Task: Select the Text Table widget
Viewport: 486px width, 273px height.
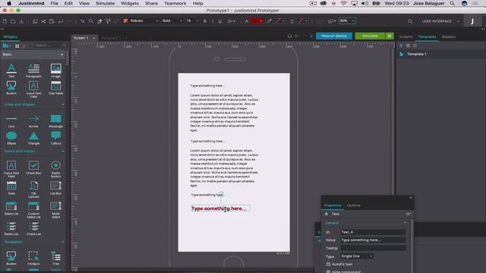Action: point(55,88)
